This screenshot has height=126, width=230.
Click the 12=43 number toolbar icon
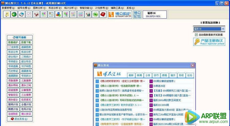(73, 15)
